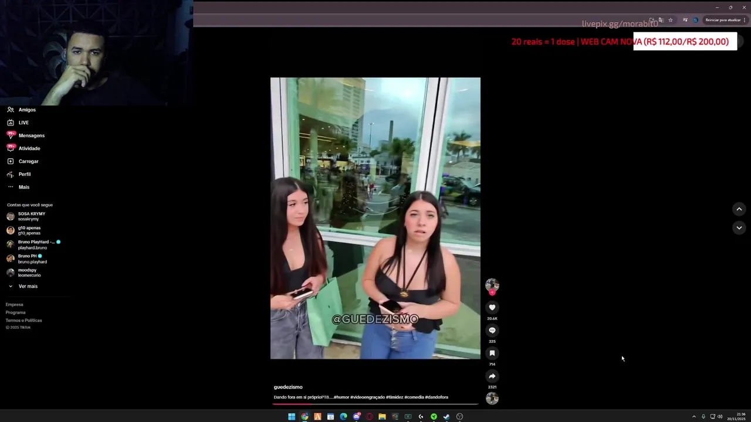
Task: Open Logitech G HUB from taskbar
Action: (421, 417)
